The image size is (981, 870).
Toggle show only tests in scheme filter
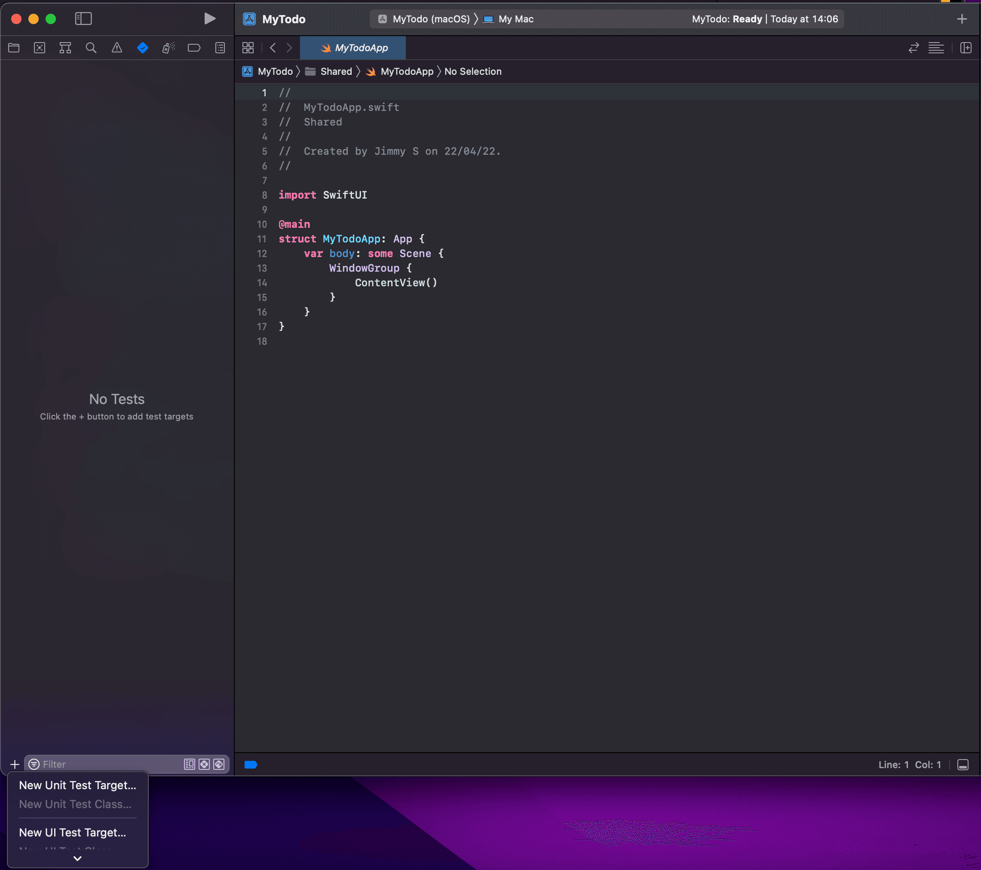click(190, 764)
